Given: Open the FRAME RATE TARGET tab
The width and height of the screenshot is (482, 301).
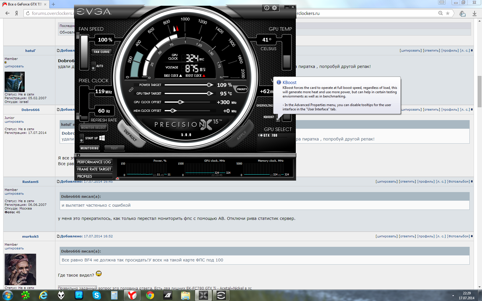Looking at the screenshot, I should [94, 169].
